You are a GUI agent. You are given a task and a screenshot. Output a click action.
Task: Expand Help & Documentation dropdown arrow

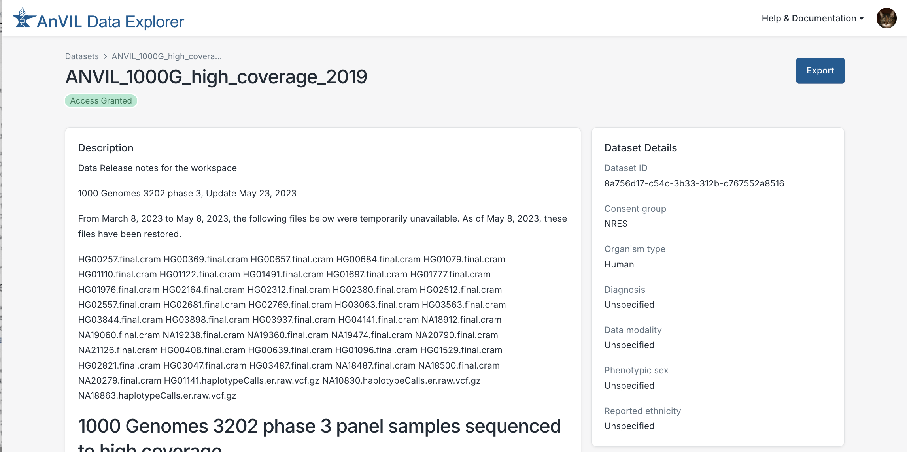click(x=862, y=19)
